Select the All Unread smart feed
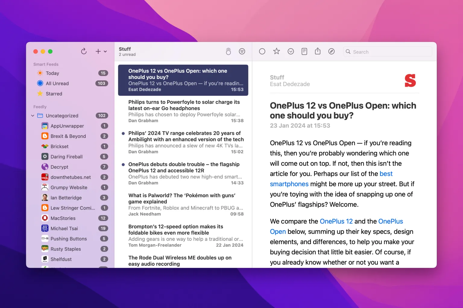 pyautogui.click(x=57, y=83)
